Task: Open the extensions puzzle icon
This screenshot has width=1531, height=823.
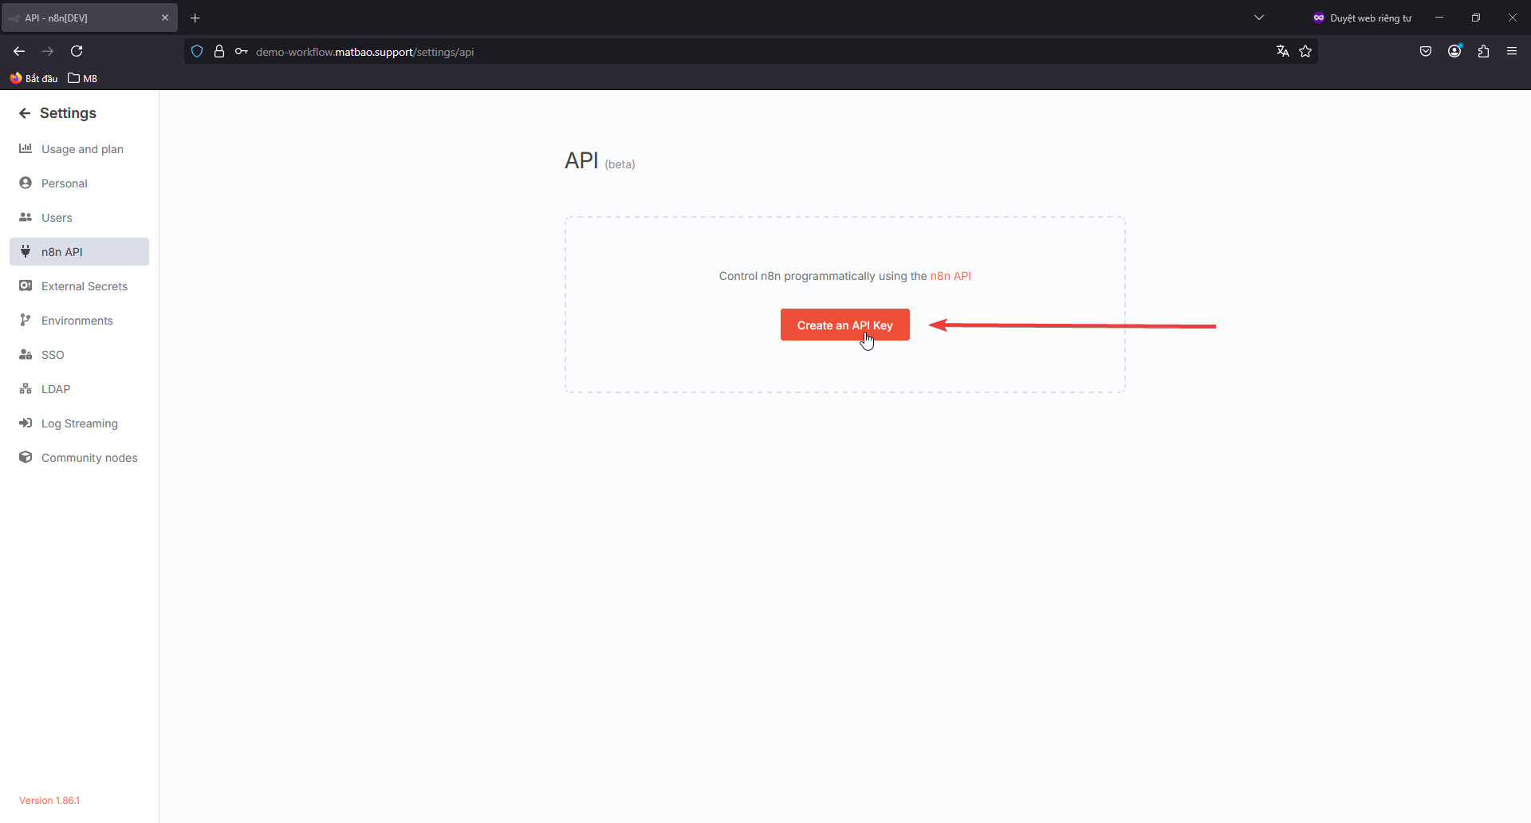Action: 1483,51
